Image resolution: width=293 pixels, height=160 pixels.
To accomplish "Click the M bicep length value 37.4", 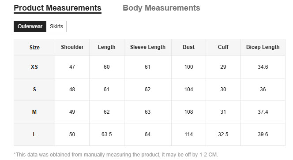I will point(263,112).
